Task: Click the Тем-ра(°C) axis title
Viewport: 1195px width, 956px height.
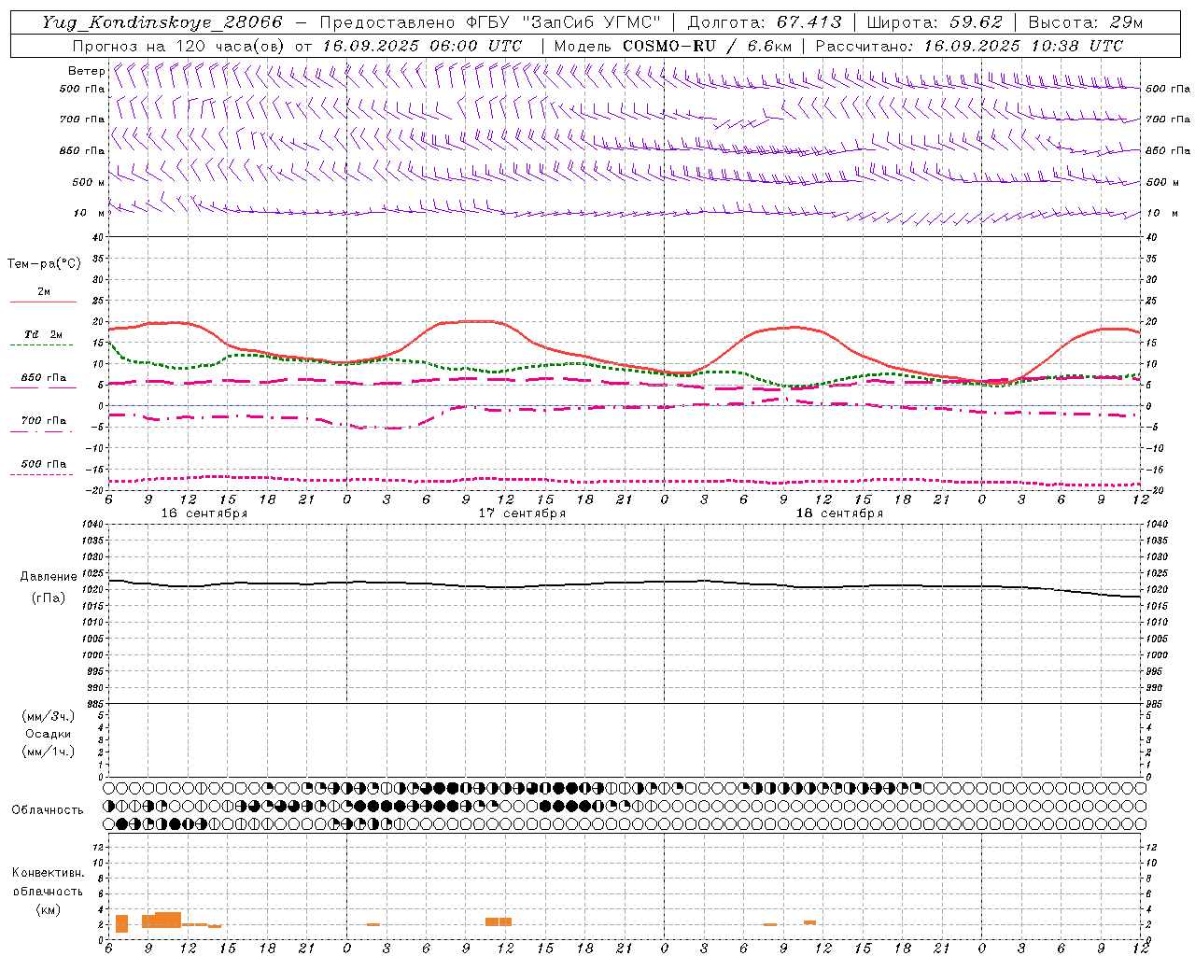Action: (44, 264)
